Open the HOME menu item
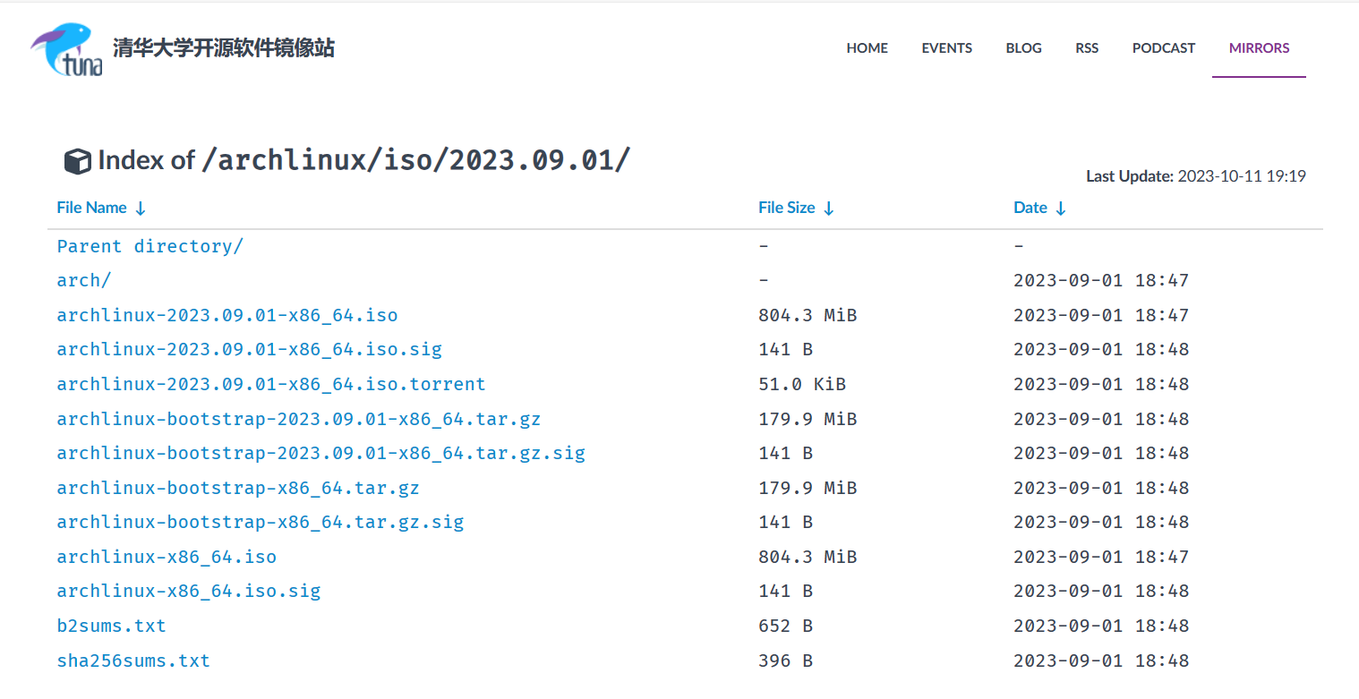The image size is (1359, 699). coord(868,48)
